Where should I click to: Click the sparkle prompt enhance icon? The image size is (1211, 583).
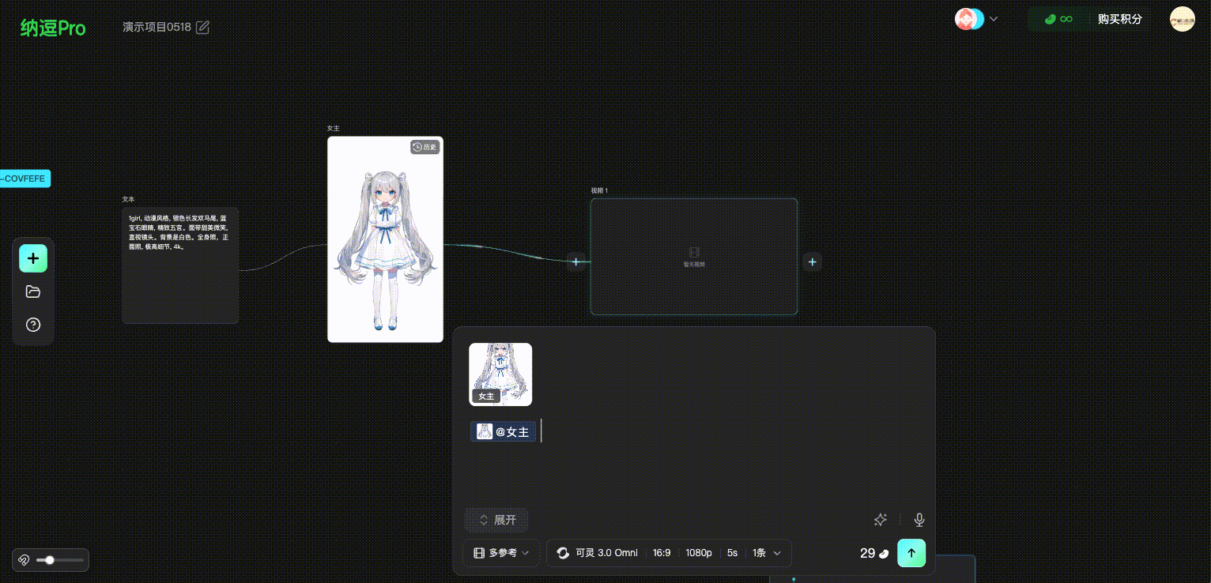(881, 520)
